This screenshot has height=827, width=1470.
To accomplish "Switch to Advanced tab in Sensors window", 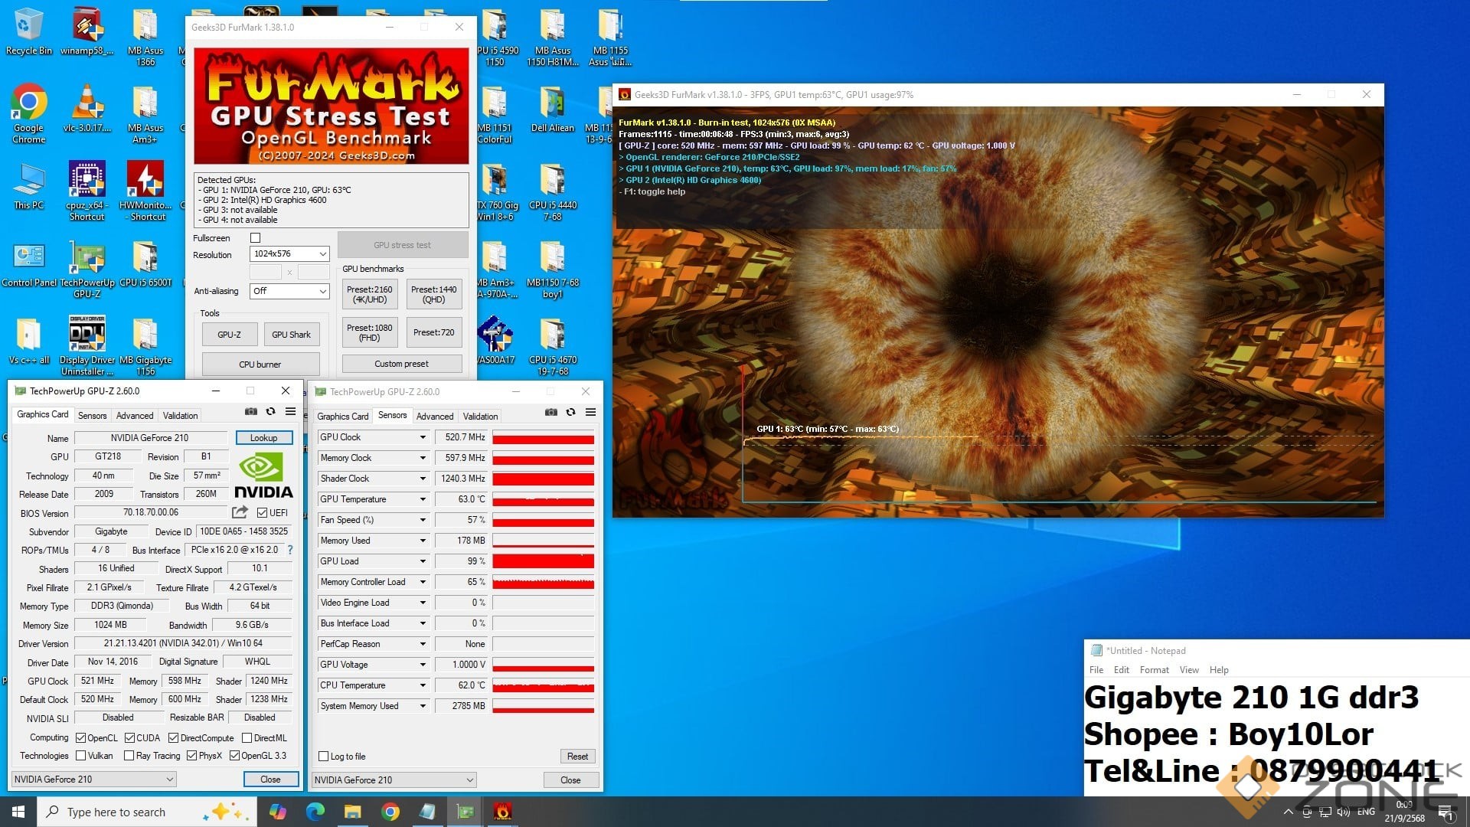I will click(x=434, y=416).
